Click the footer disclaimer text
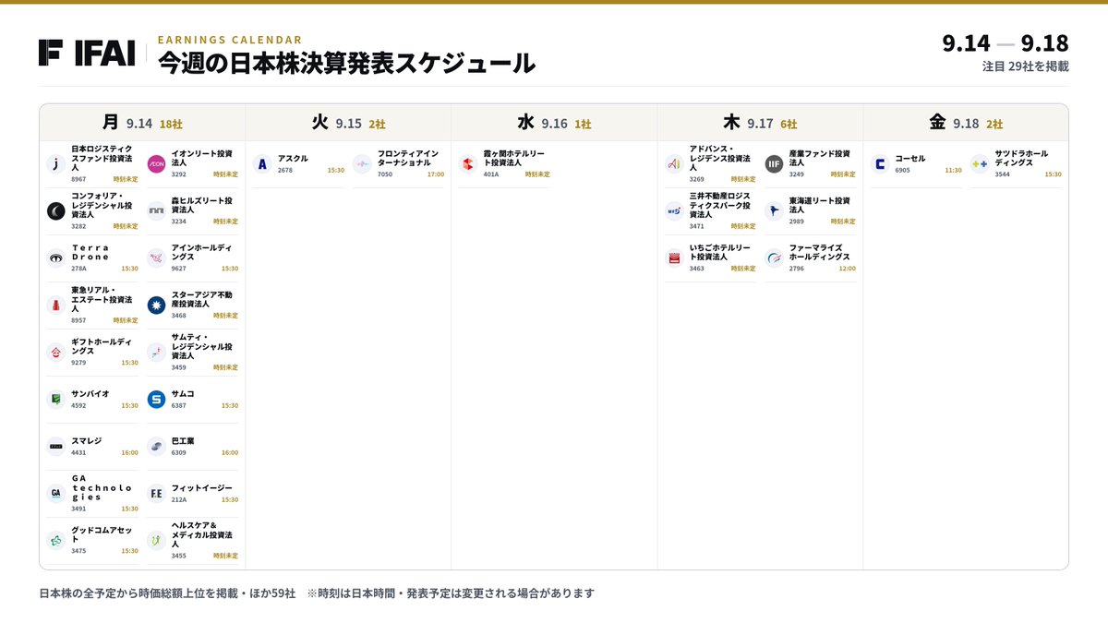 tap(317, 593)
